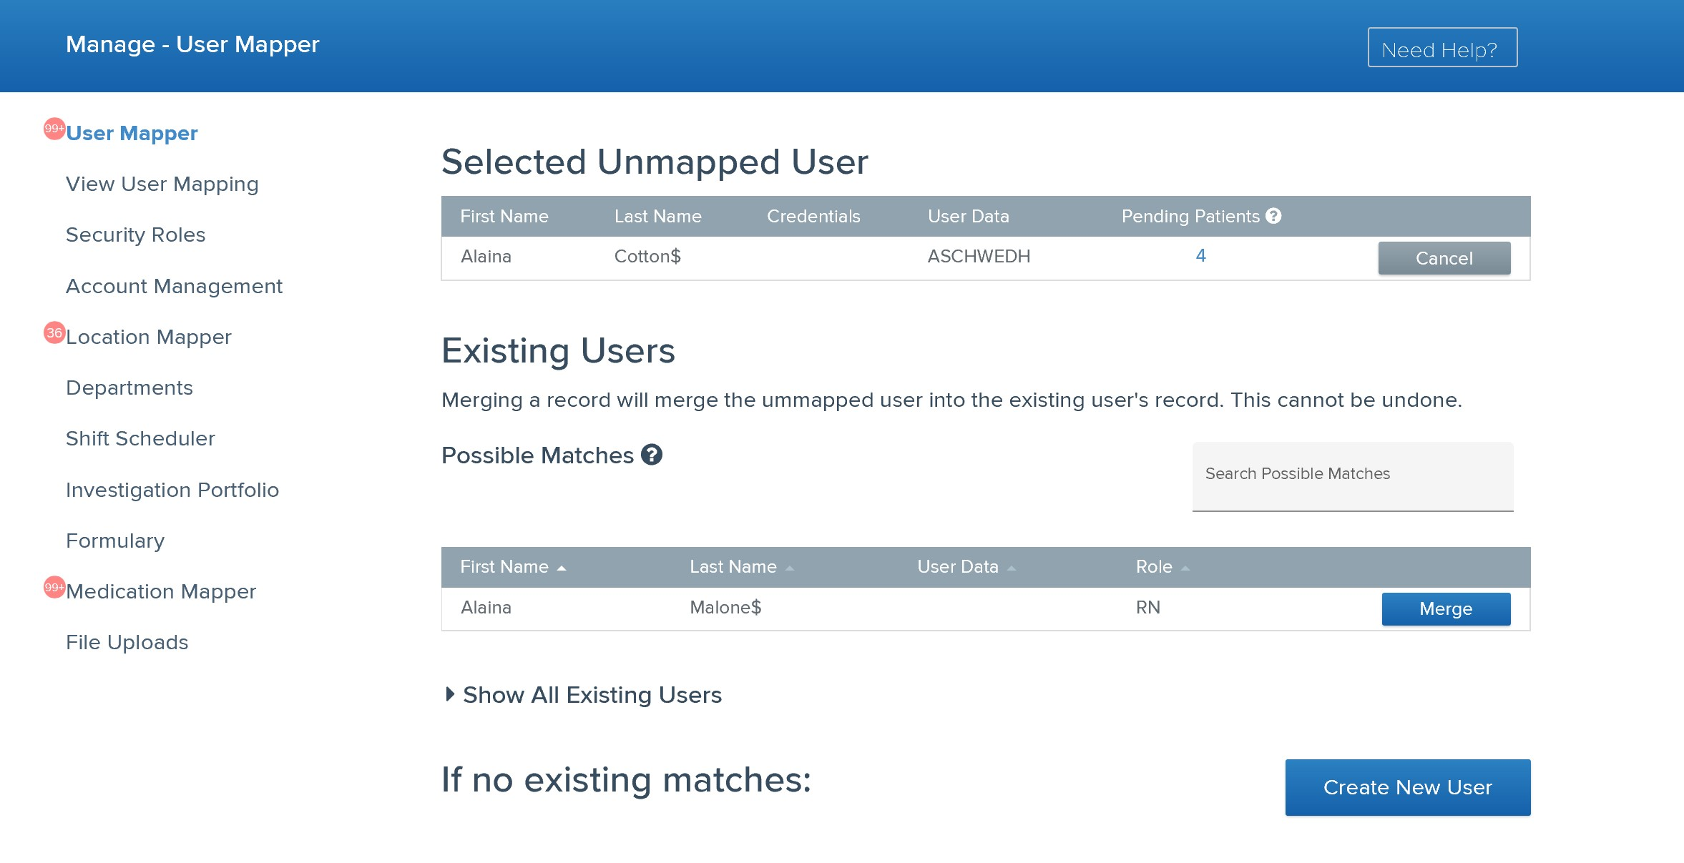1684x863 pixels.
Task: Merge with Alaina Malone$ record
Action: click(1446, 608)
